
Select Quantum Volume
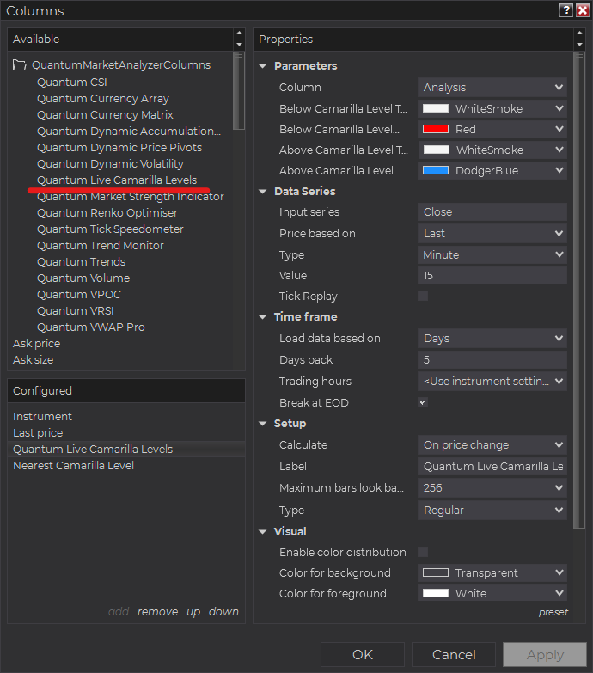coord(83,278)
